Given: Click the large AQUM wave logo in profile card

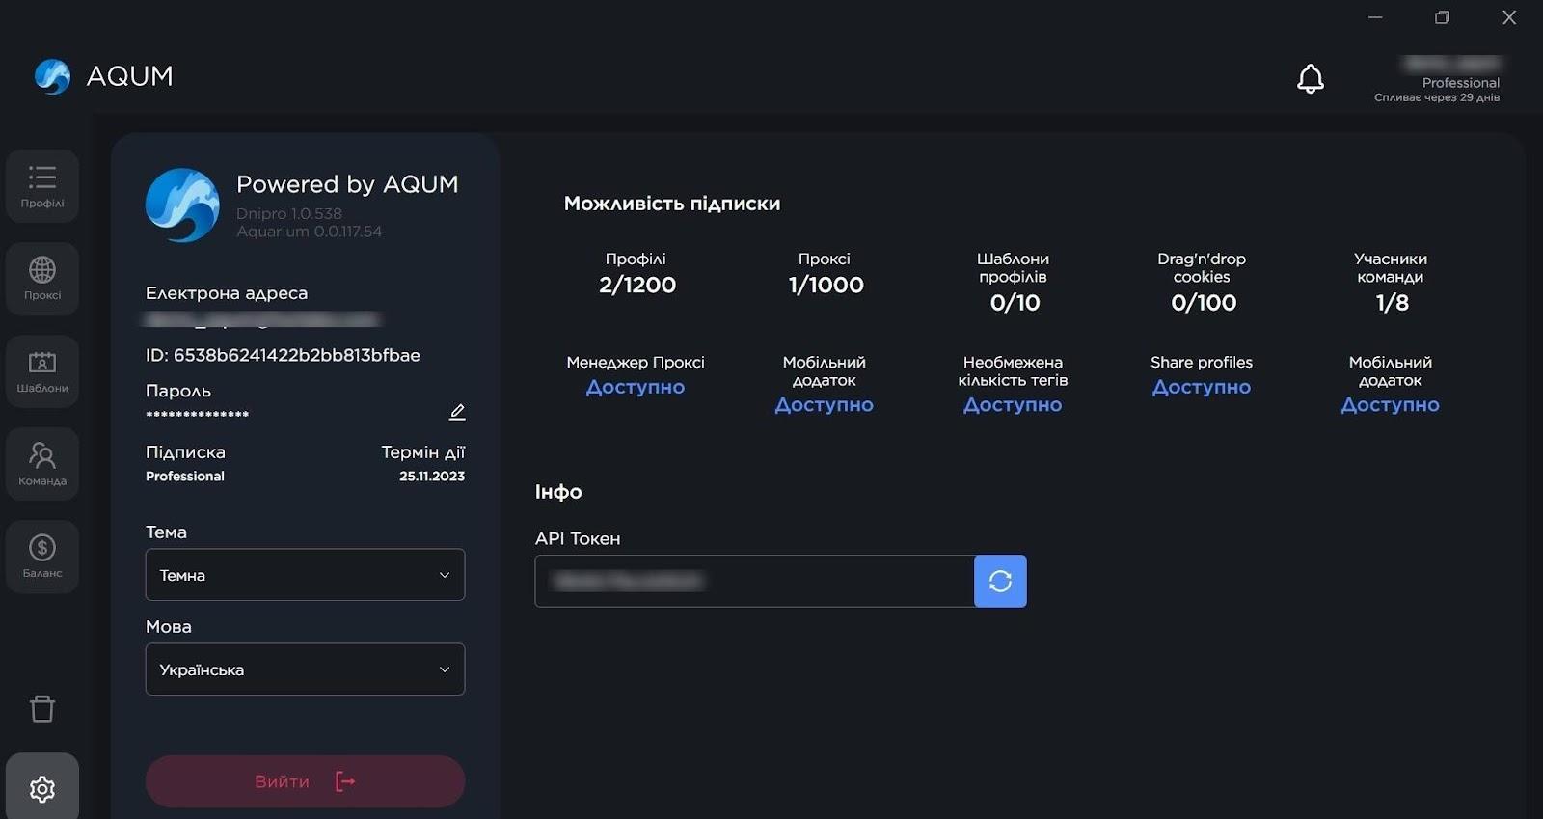Looking at the screenshot, I should 182,205.
